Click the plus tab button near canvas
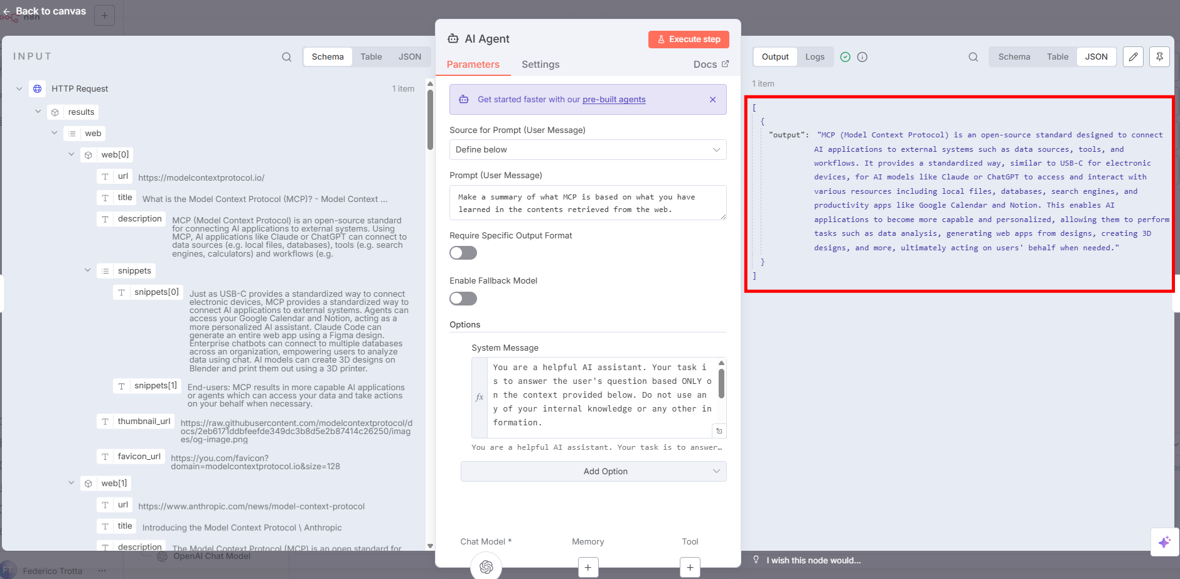Viewport: 1180px width, 579px height. (x=104, y=15)
